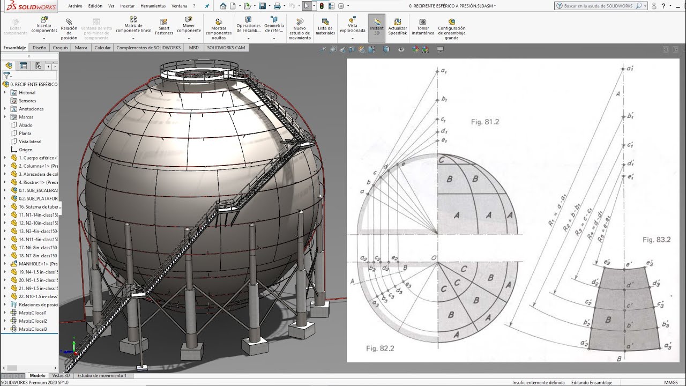Select Vista lateral plane in tree
This screenshot has height=386, width=686.
tap(30, 142)
